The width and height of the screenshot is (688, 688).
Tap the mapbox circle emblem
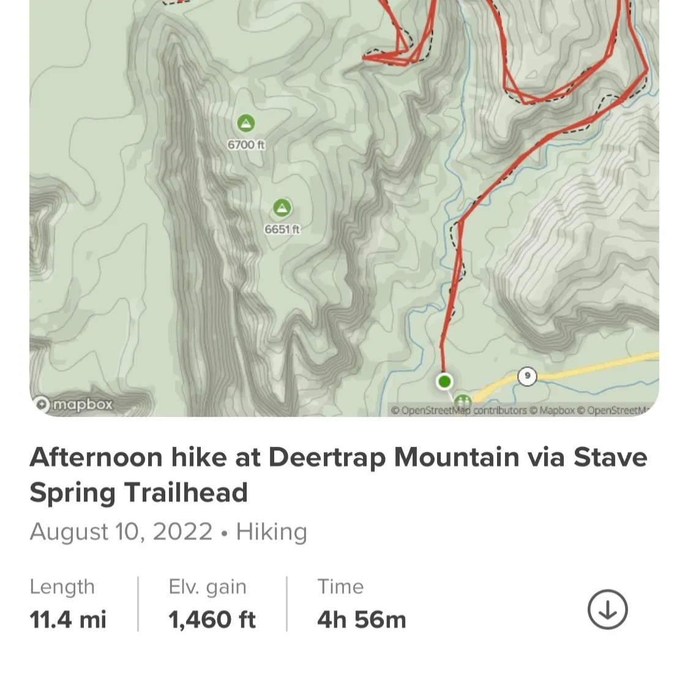(42, 404)
